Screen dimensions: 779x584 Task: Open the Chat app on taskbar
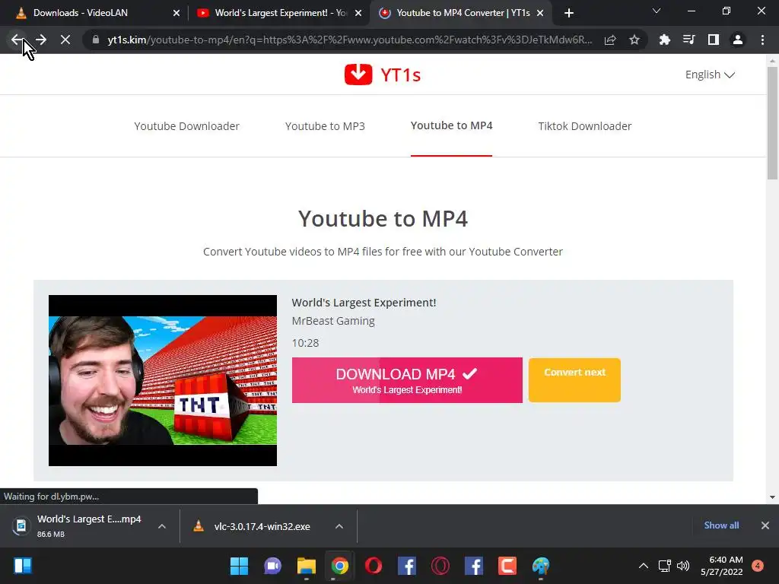coord(272,566)
